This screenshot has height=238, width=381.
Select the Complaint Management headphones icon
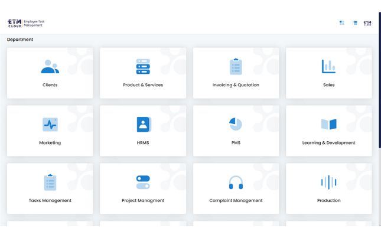(x=236, y=182)
